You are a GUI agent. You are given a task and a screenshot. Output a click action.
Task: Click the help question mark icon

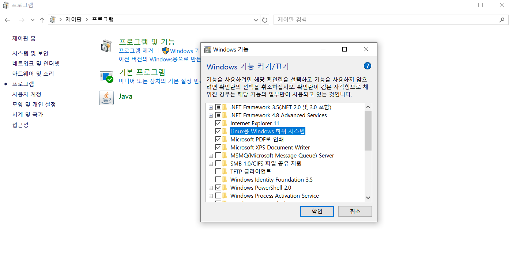click(x=368, y=66)
